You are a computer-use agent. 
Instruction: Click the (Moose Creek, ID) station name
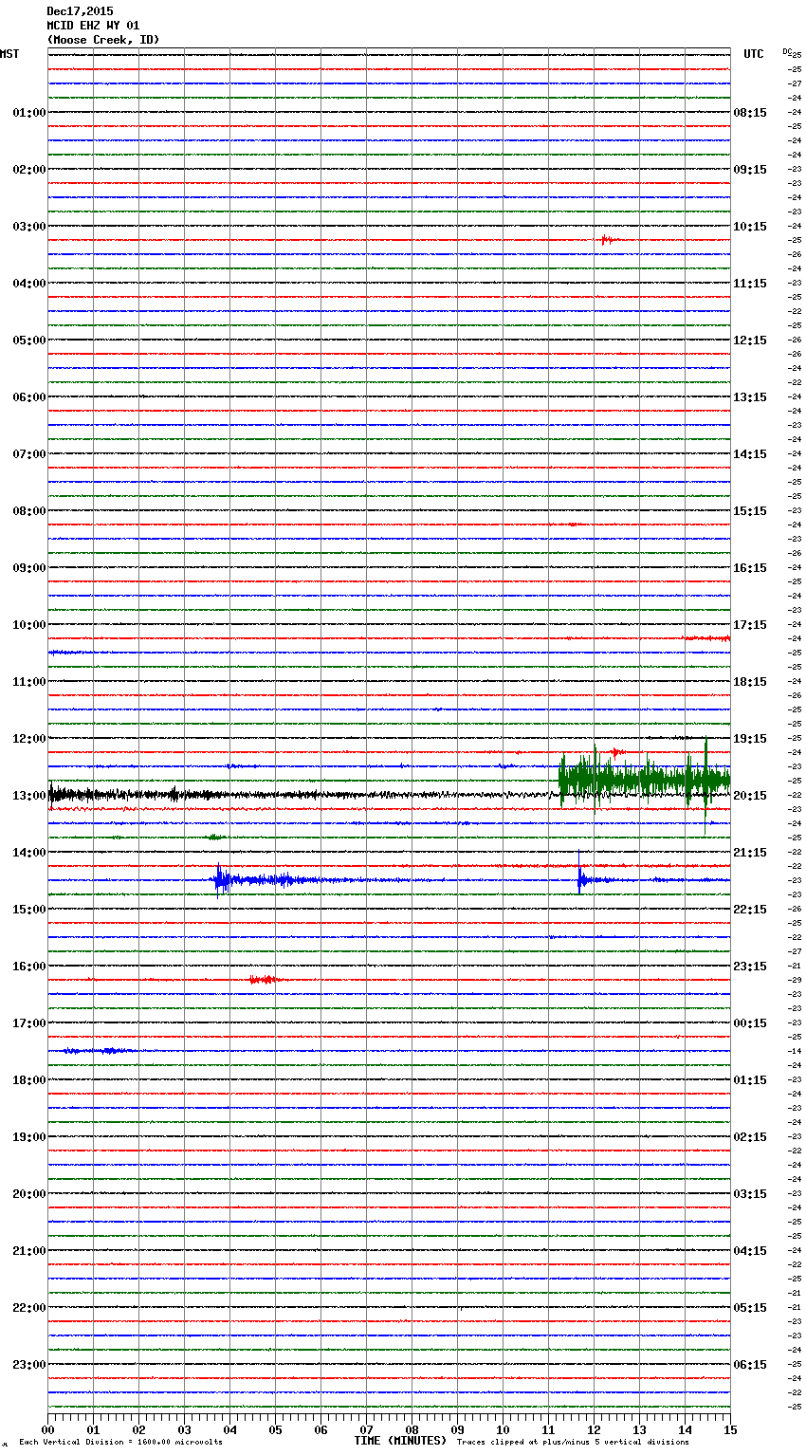coord(103,40)
